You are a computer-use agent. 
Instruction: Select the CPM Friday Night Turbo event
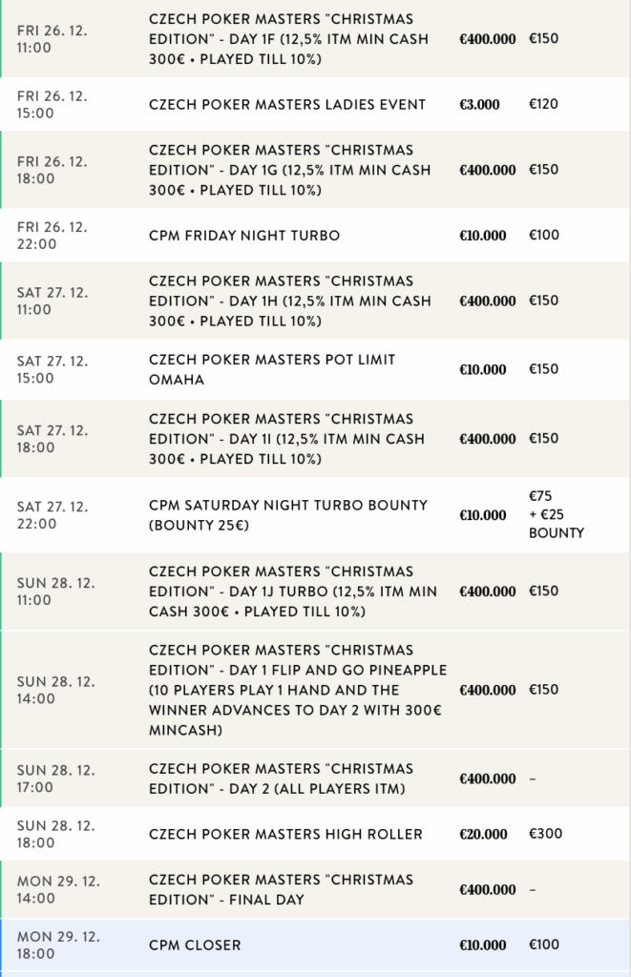(x=244, y=235)
